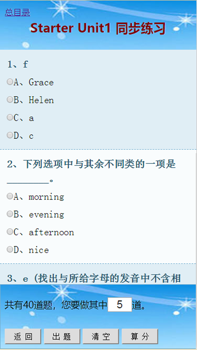Viewport: 197px width, 350px height.
Task: Click question 2 prompt text
Action: tap(91, 172)
